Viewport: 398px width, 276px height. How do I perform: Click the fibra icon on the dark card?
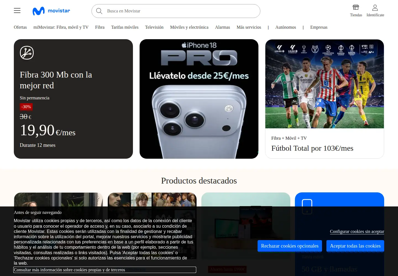(27, 53)
